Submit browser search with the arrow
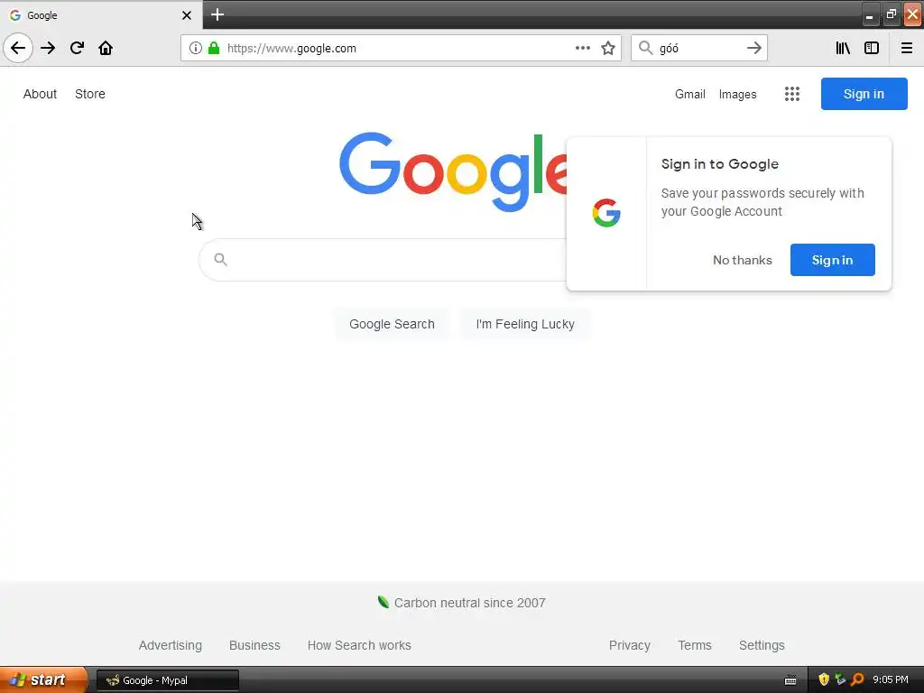Screen dimensions: 924x693 point(753,48)
